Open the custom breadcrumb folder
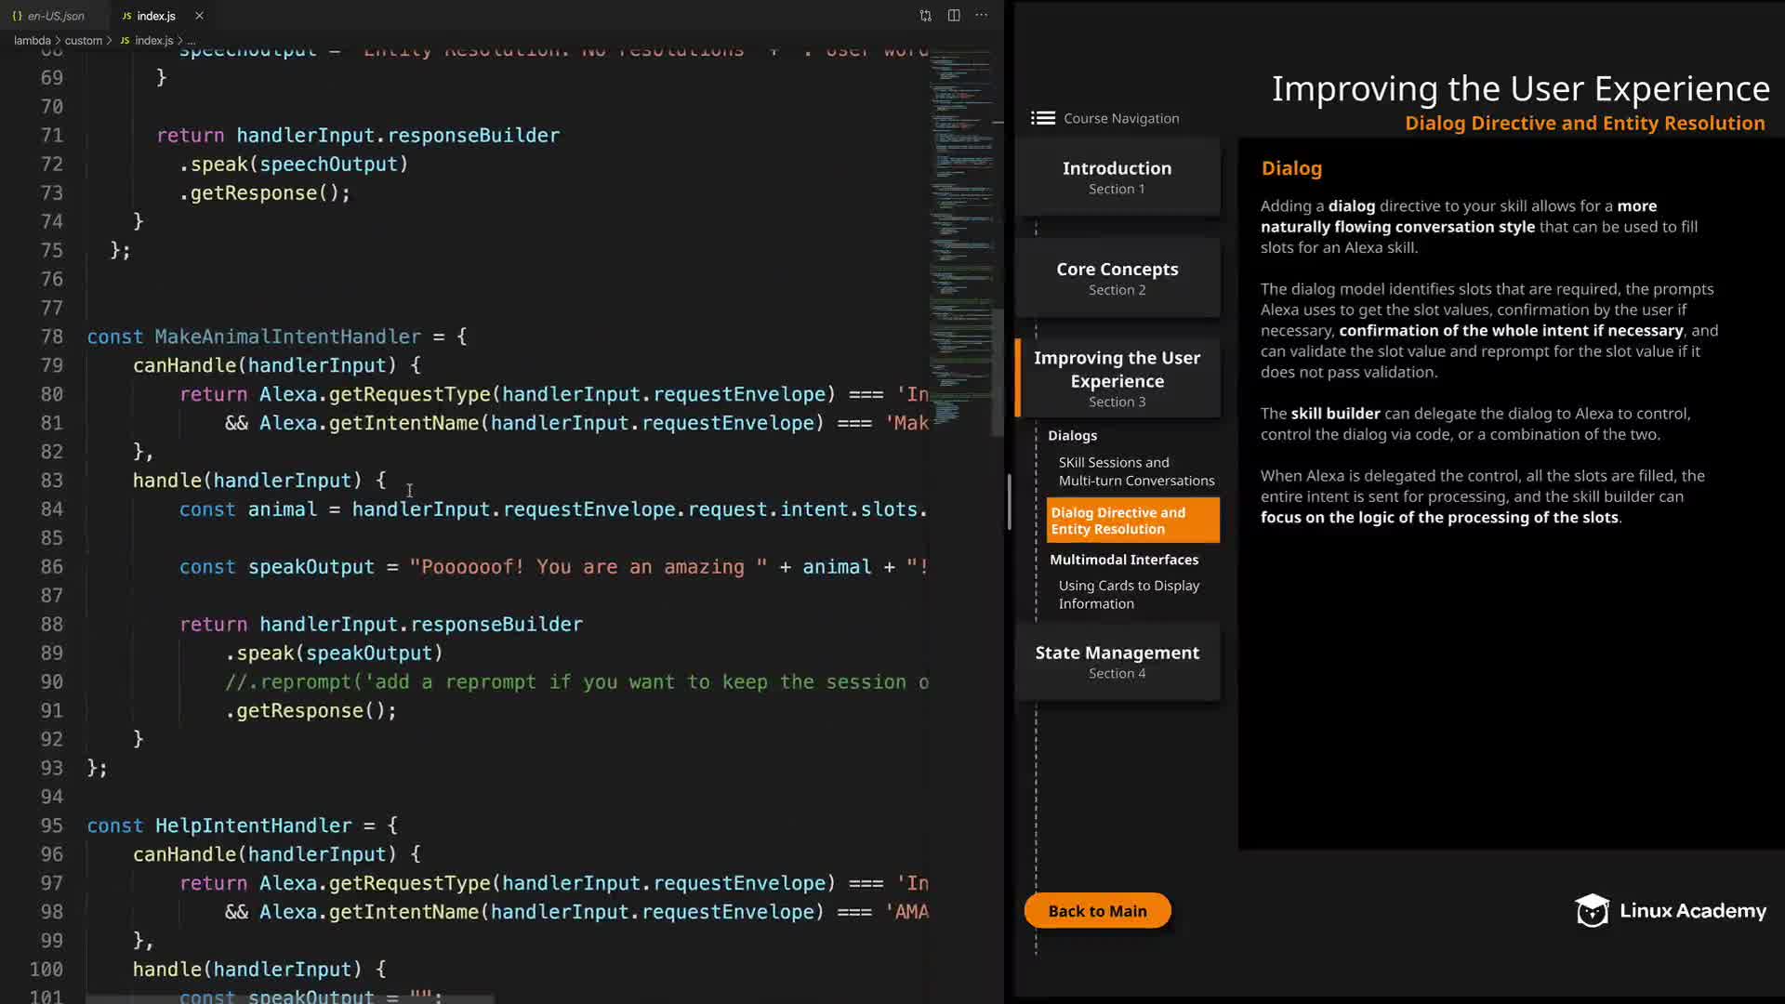 click(x=83, y=41)
